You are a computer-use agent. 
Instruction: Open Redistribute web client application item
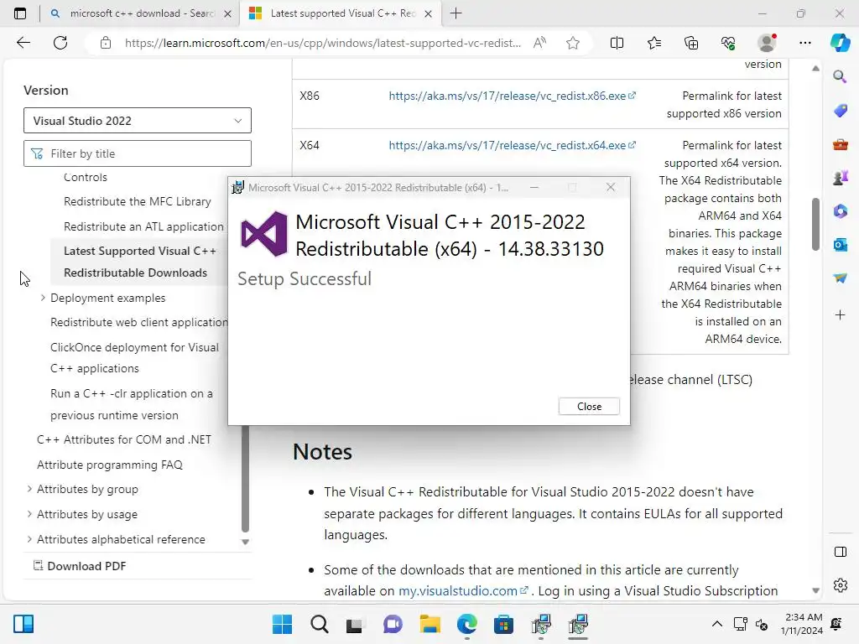tap(139, 322)
